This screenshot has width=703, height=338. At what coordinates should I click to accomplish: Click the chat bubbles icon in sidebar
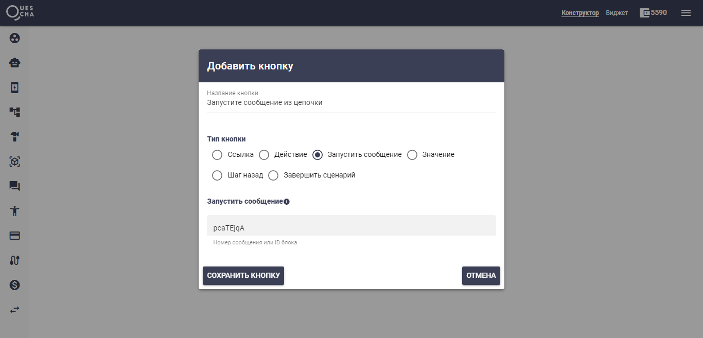(x=15, y=186)
